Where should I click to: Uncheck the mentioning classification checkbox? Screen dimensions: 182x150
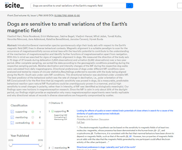[x=12, y=117]
